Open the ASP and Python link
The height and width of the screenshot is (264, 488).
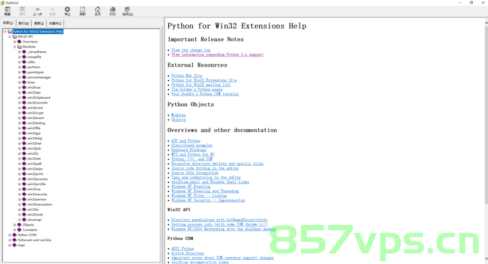pos(186,140)
